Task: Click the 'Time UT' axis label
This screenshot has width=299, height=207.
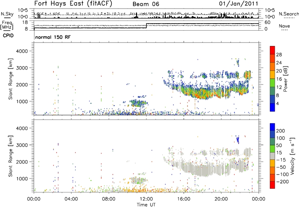Action: coord(146,205)
